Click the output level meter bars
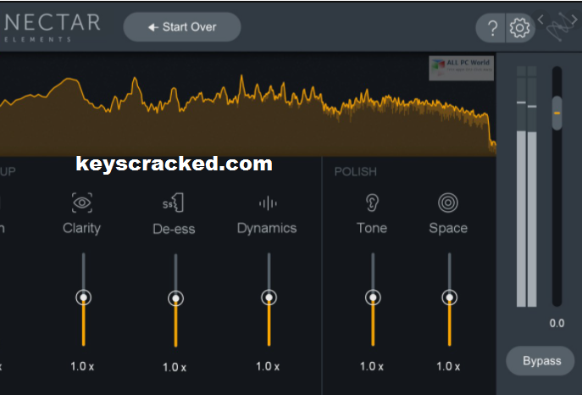This screenshot has height=395, width=582. pyautogui.click(x=527, y=186)
